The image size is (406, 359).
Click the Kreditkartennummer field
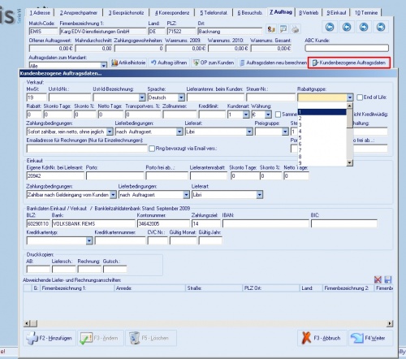coord(120,240)
